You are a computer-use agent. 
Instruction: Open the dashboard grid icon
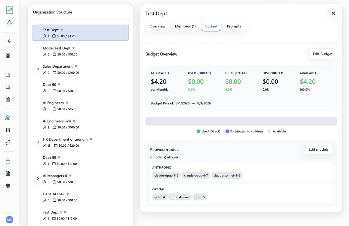point(8,56)
